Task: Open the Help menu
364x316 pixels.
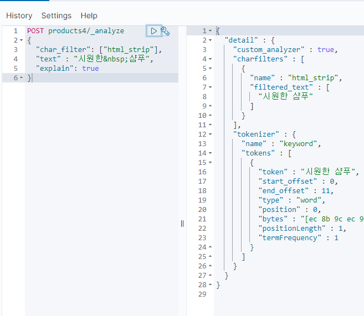Action: 89,15
